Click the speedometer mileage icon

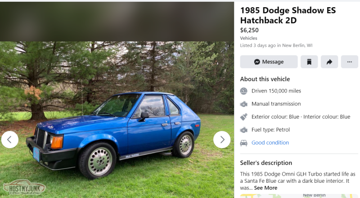coord(243,91)
